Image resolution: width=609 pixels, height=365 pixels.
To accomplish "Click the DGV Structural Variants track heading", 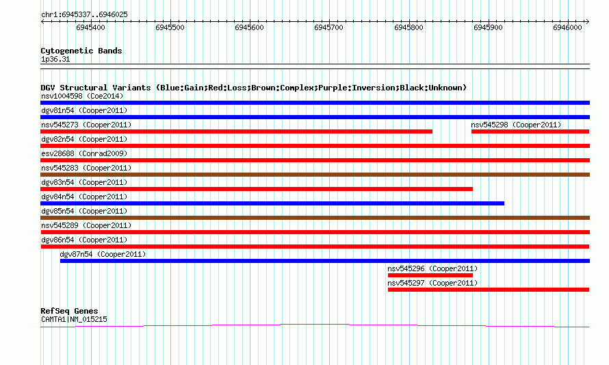I will [x=254, y=88].
